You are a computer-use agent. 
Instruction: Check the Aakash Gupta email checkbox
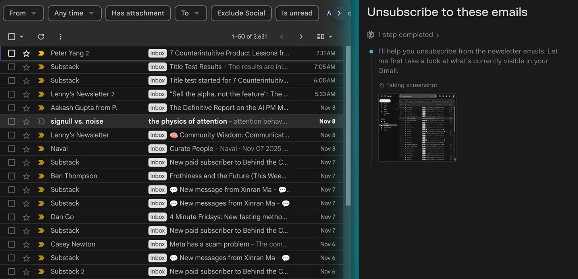[12, 108]
